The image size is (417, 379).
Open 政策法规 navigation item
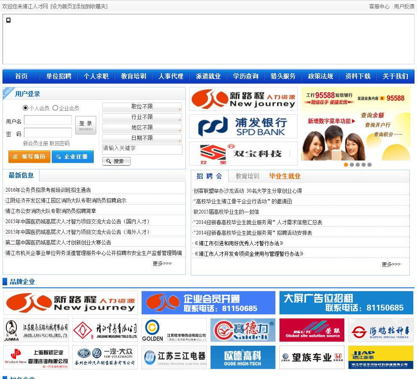320,76
